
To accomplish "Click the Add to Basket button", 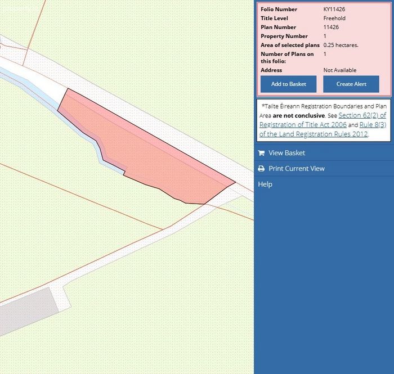I will [x=288, y=84].
